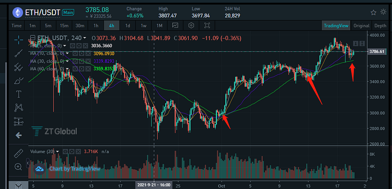Image resolution: width=392 pixels, height=189 pixels.
Task: Expand the MA 30 indicator dropdown arrow
Action: [67, 61]
